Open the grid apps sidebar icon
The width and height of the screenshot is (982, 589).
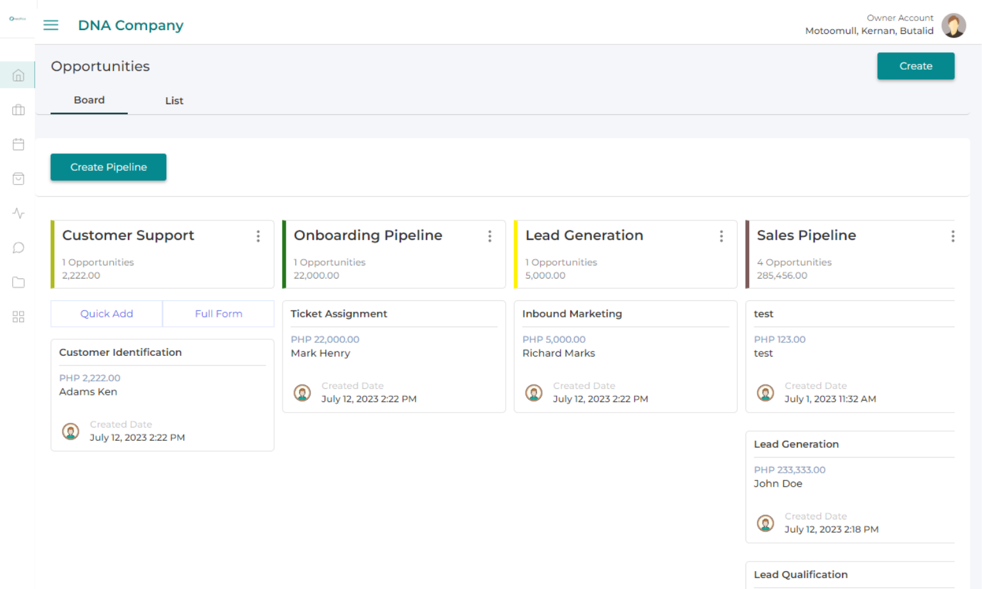pos(18,317)
